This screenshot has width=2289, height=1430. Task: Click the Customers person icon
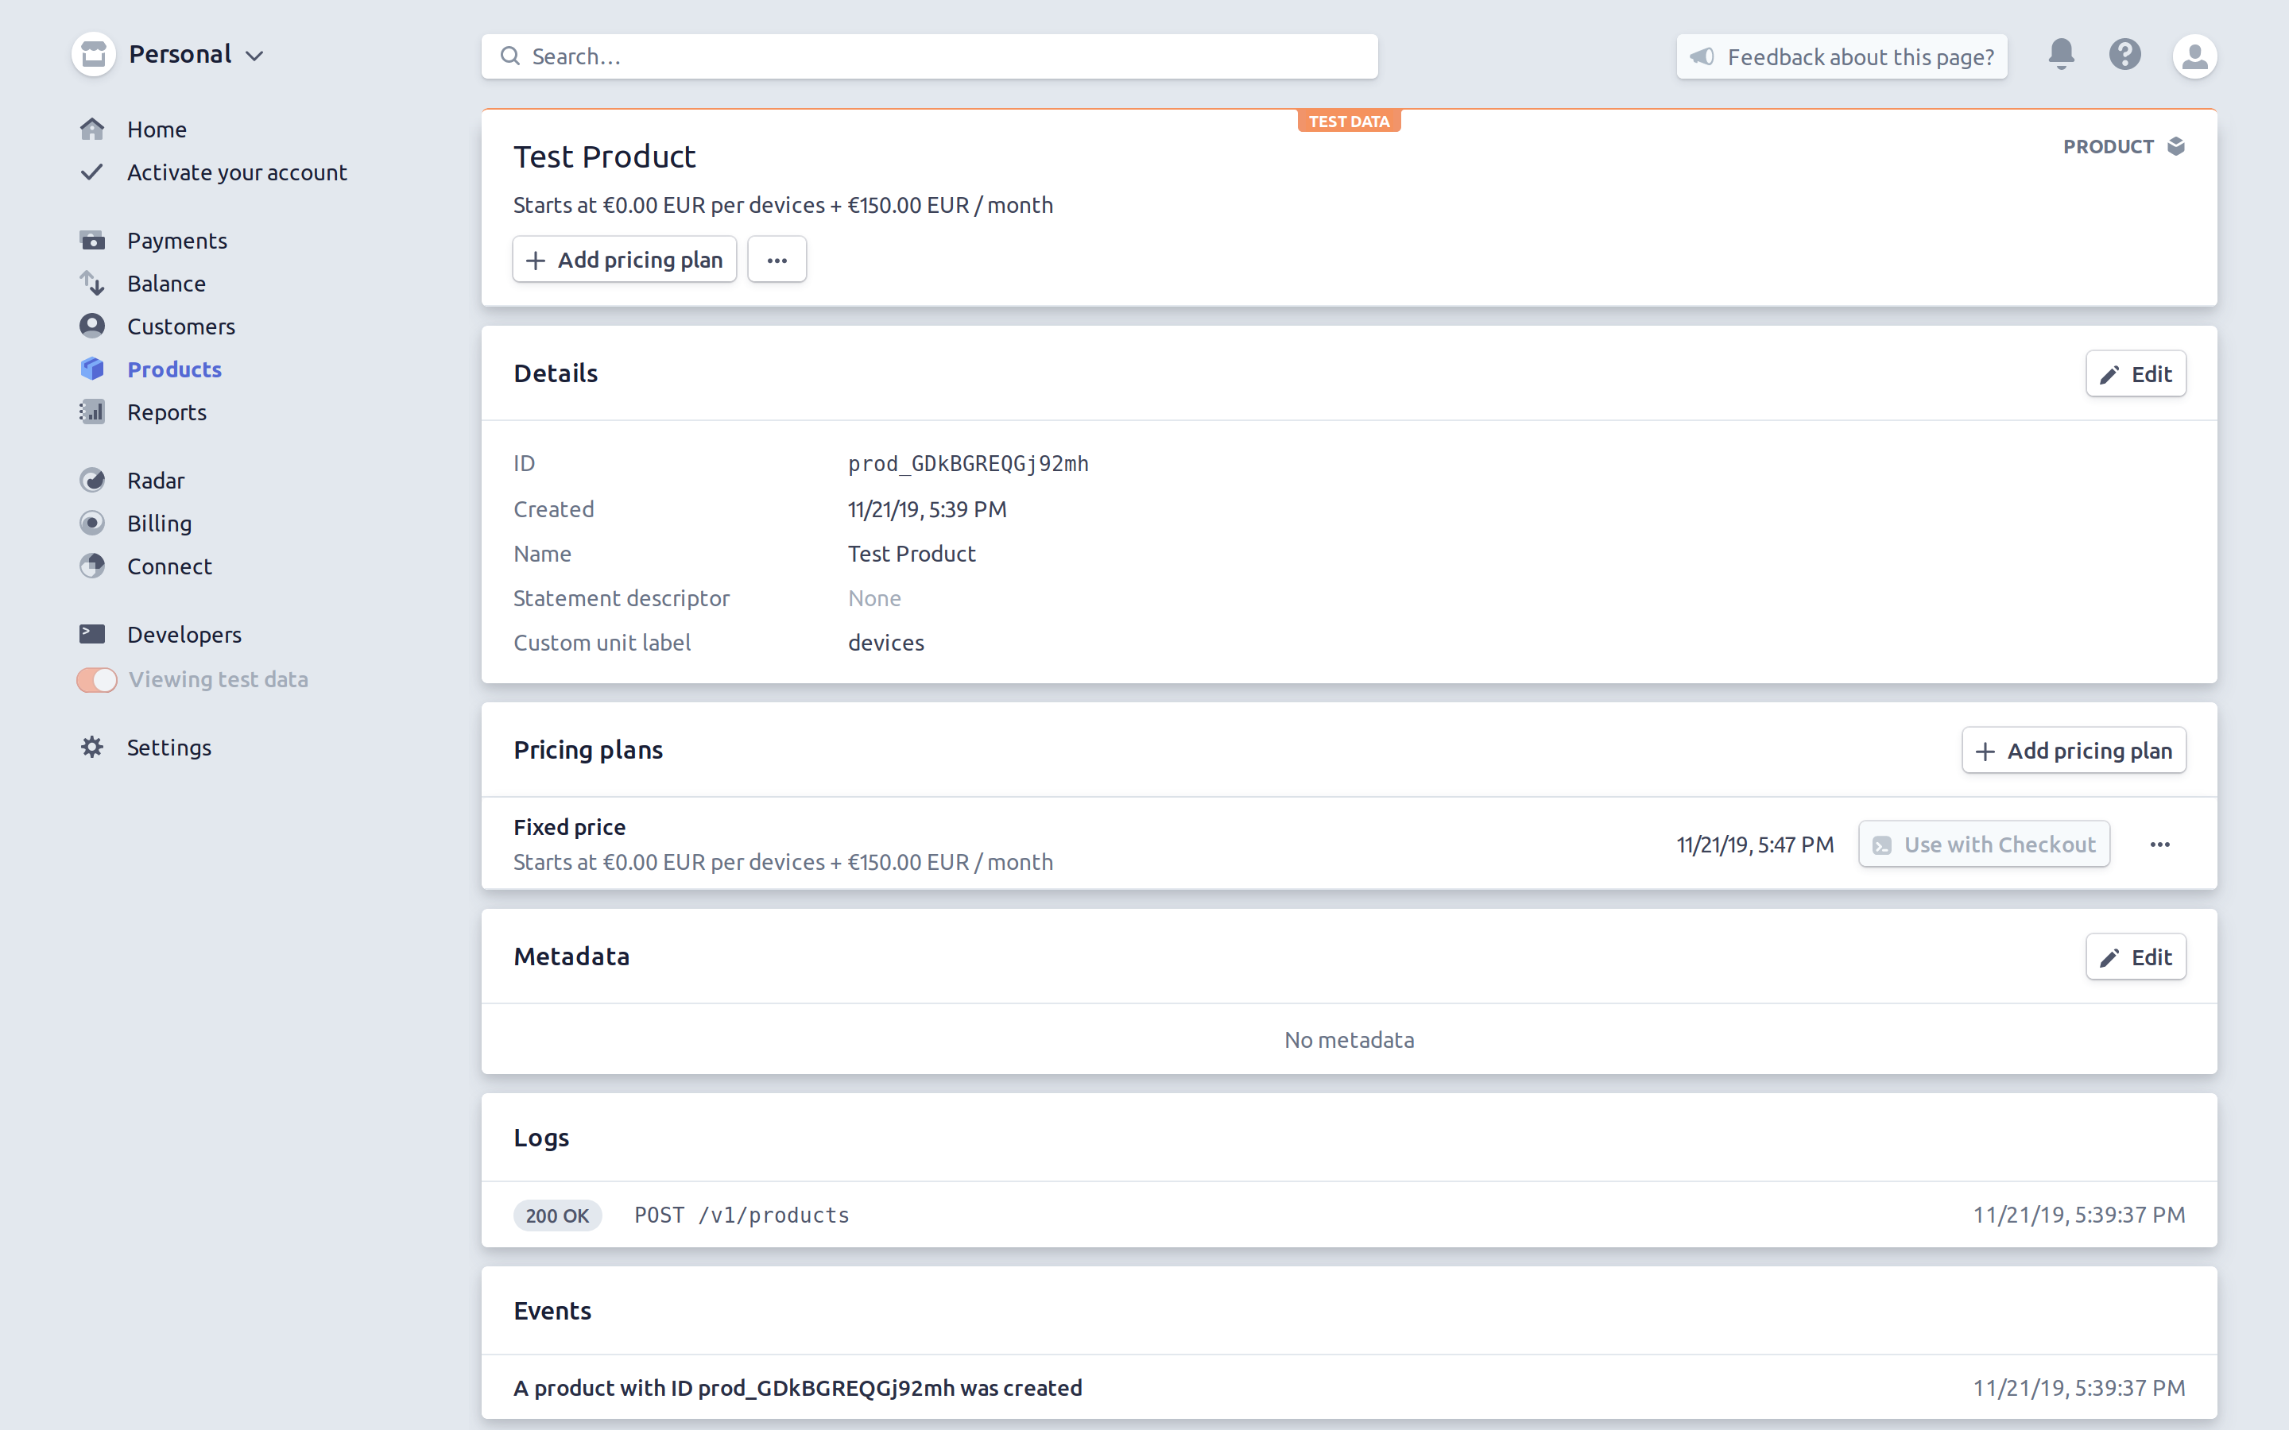(91, 327)
